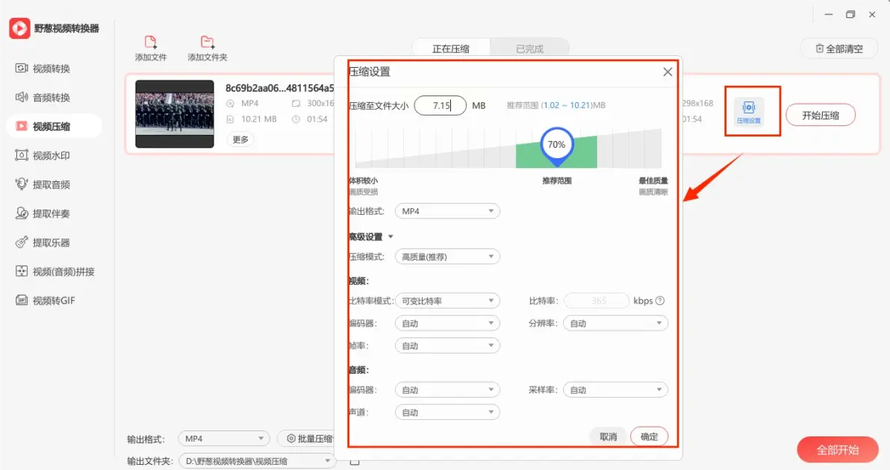Image resolution: width=890 pixels, height=470 pixels.
Task: Open the 采样率 dropdown
Action: pyautogui.click(x=615, y=390)
